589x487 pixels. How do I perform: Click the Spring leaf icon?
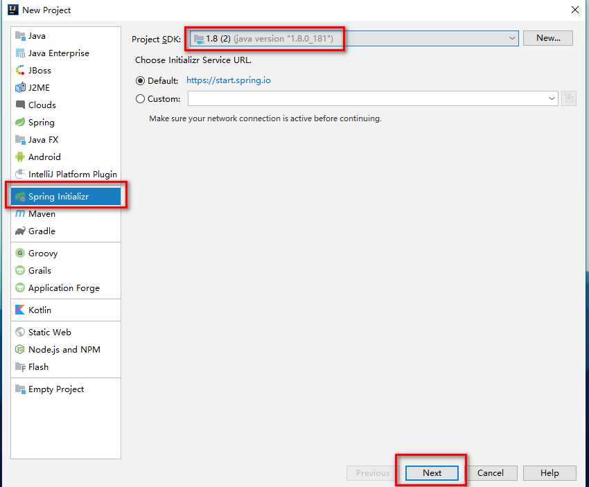click(20, 122)
